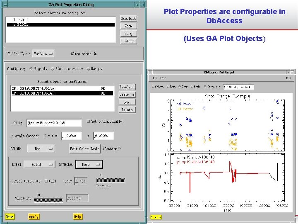Image resolution: width=298 pixels, height=224 pixels.
Task: Click Deselect beside the signal list
Action: [127, 87]
